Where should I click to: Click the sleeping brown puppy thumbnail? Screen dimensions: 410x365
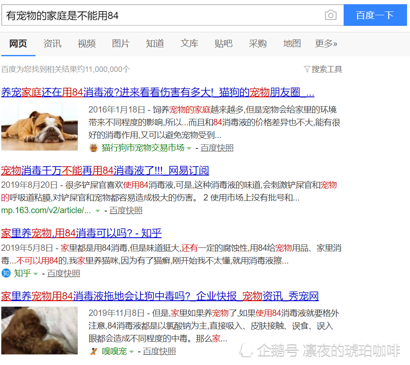point(39,330)
